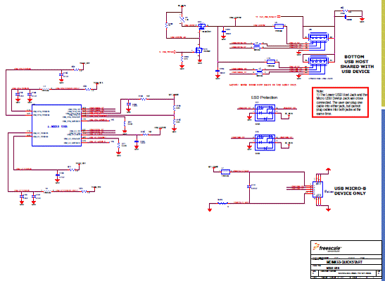Select the upper USB host connector symbol
385x281 pixels.
click(x=318, y=37)
